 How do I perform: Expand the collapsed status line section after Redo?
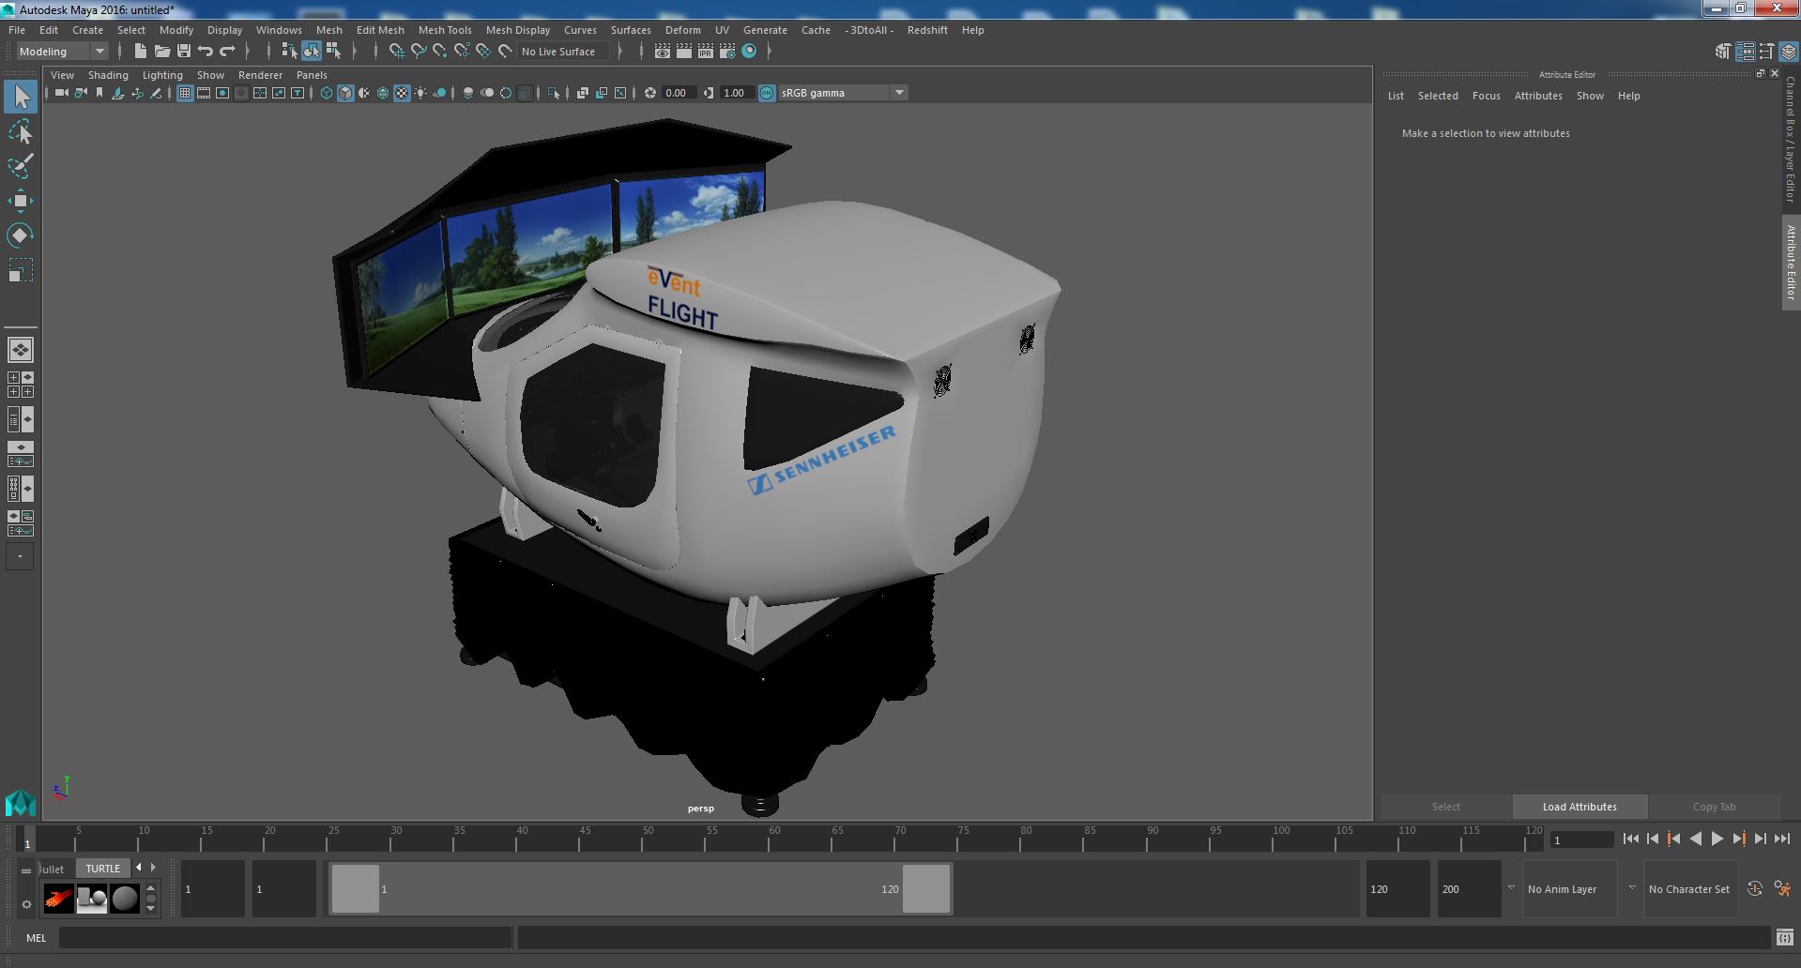(x=248, y=52)
